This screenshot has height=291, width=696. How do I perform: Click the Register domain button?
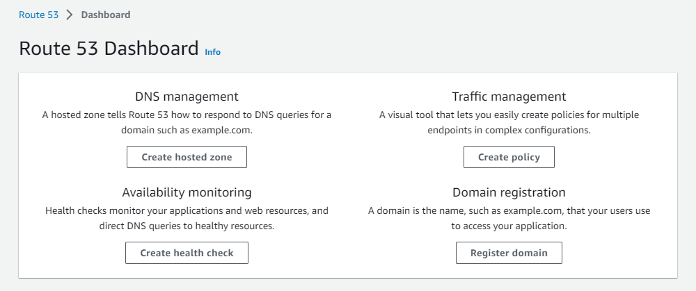coord(509,253)
